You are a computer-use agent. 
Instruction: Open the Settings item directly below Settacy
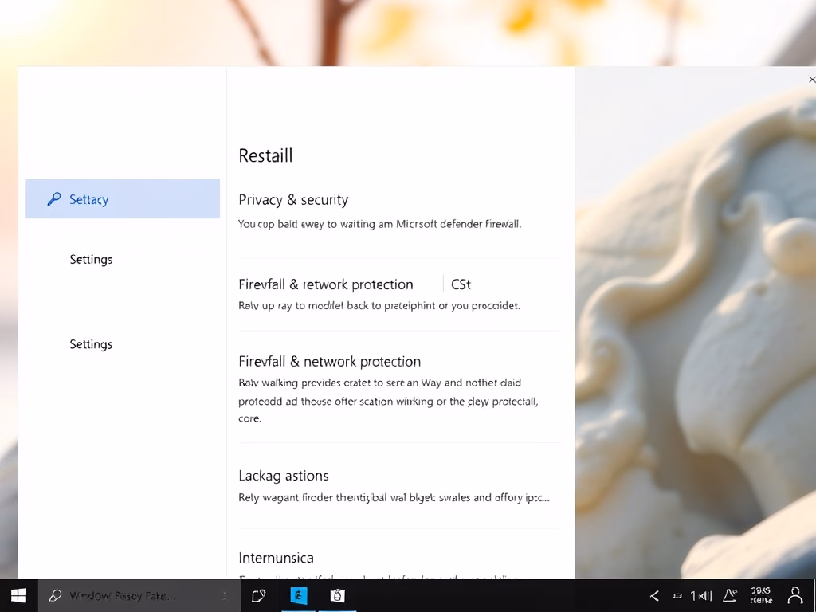pyautogui.click(x=91, y=259)
